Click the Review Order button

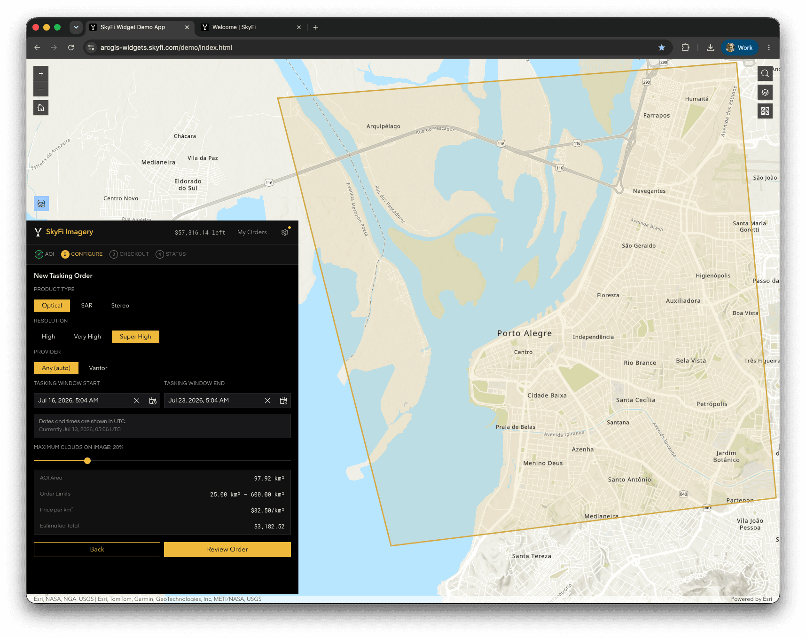click(x=227, y=550)
